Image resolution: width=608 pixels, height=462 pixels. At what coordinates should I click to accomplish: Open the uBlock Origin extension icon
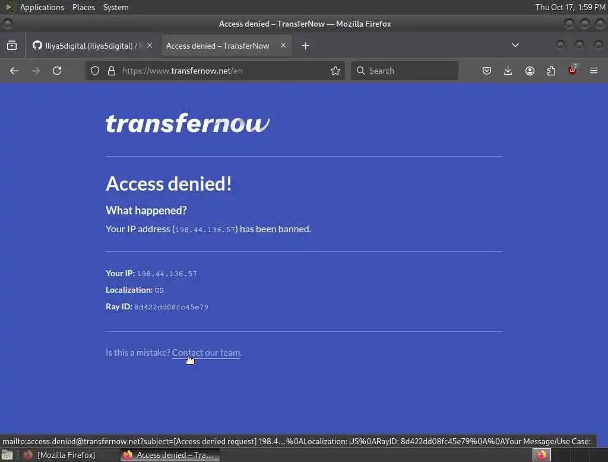click(x=572, y=71)
